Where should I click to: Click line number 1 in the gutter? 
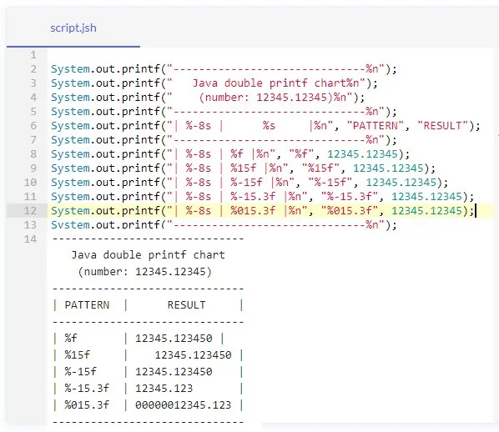(x=33, y=55)
